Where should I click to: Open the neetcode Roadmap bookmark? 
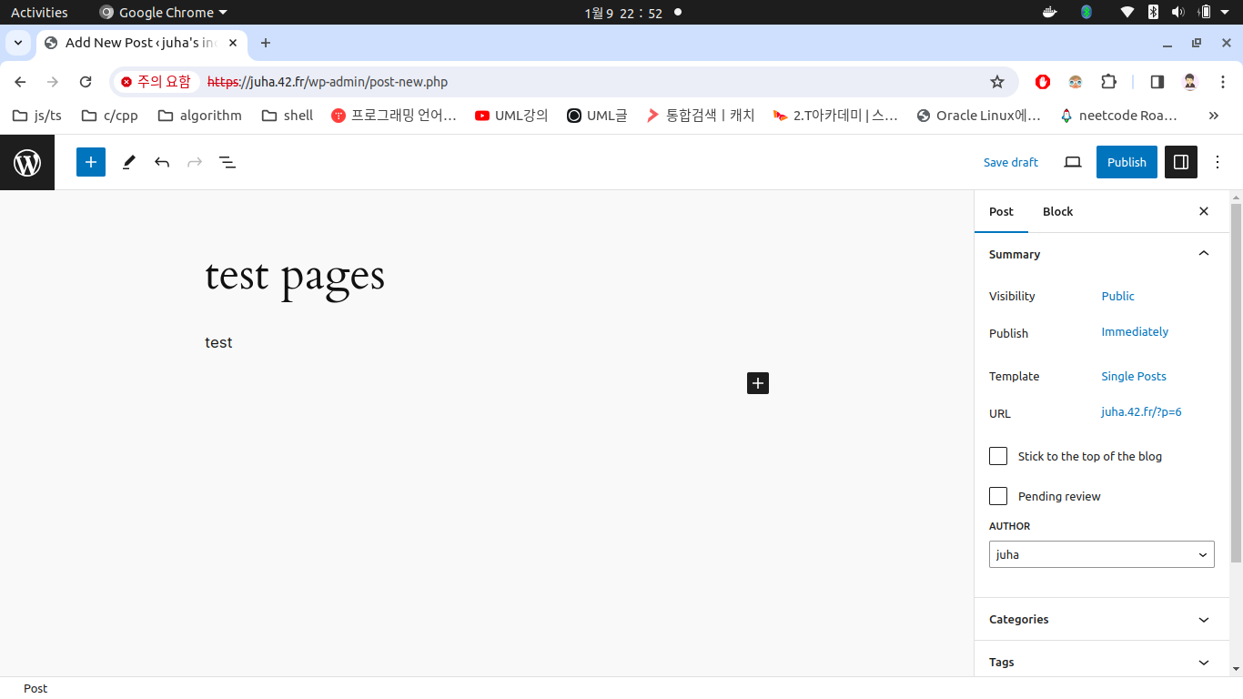point(1119,116)
